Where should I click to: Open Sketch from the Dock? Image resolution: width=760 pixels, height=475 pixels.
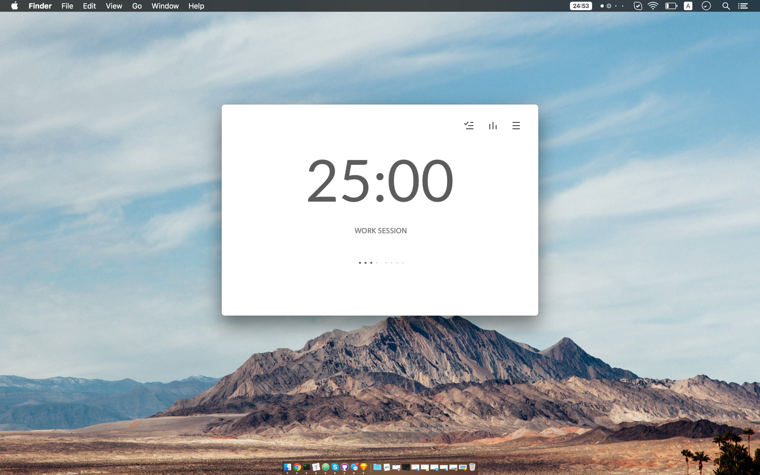click(364, 467)
